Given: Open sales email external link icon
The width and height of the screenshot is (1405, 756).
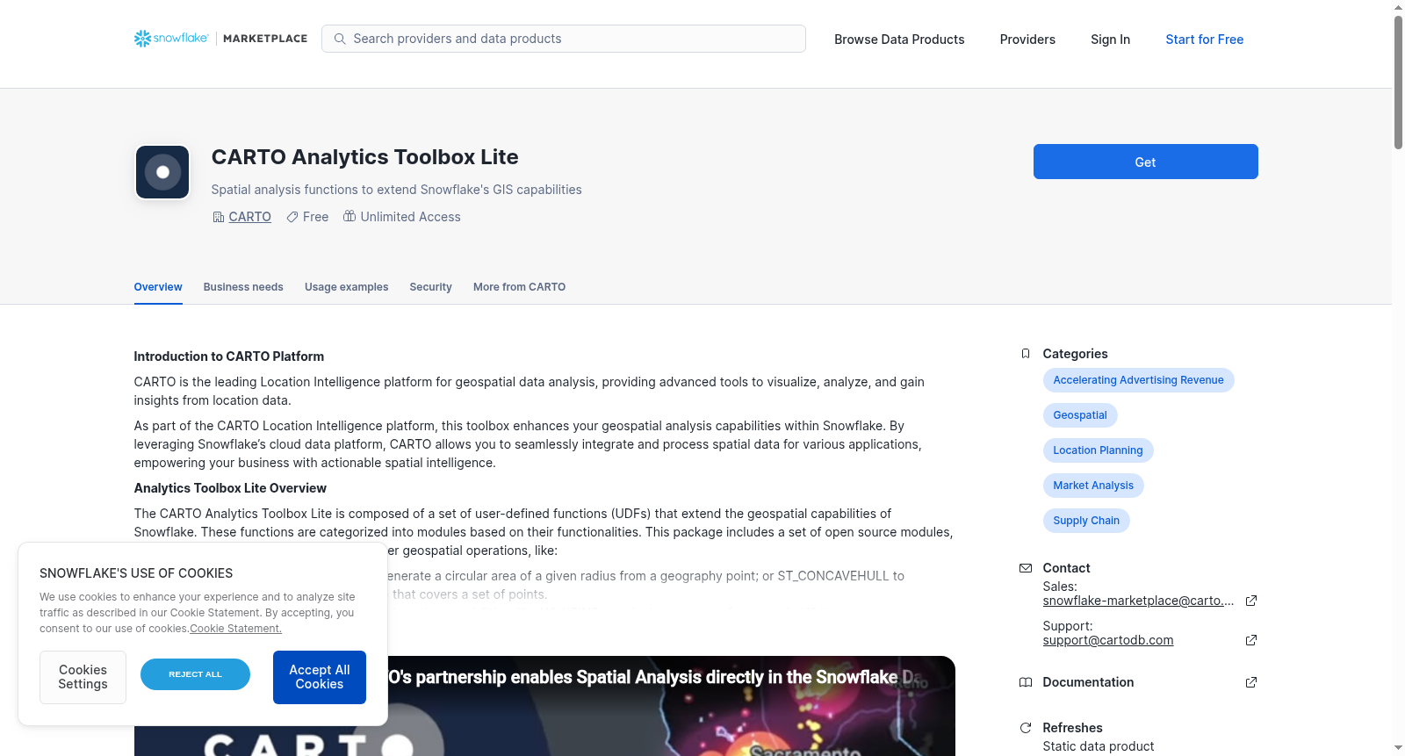Looking at the screenshot, I should (x=1251, y=601).
